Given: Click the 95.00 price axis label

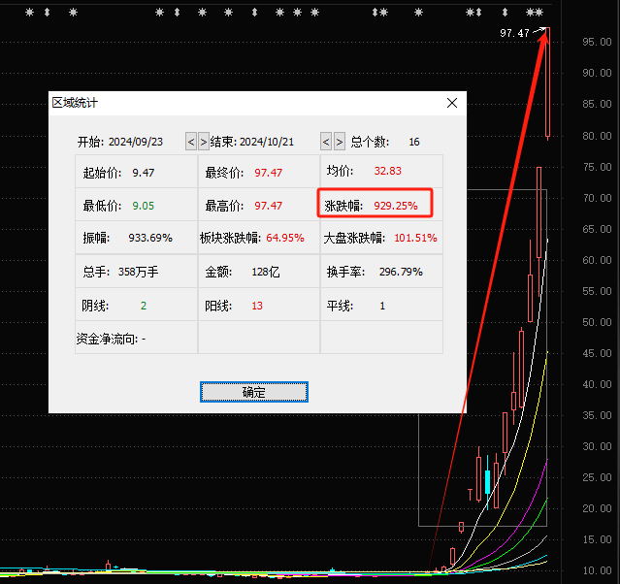Looking at the screenshot, I should click(x=597, y=42).
